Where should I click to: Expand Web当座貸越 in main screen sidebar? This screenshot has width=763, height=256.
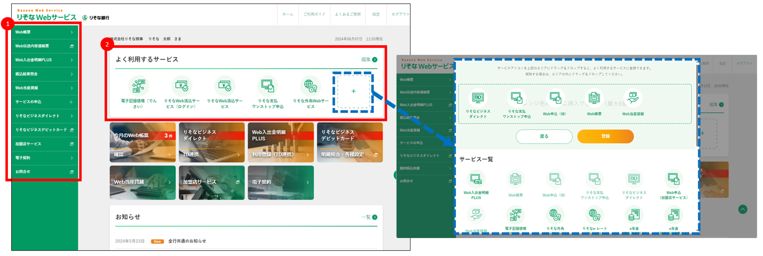tap(44, 88)
